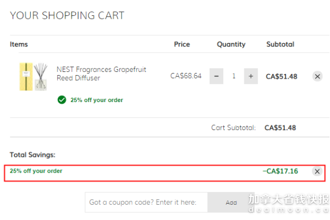The image size is (330, 220).
Task: Click the Your Shopping Cart heading
Action: click(67, 15)
